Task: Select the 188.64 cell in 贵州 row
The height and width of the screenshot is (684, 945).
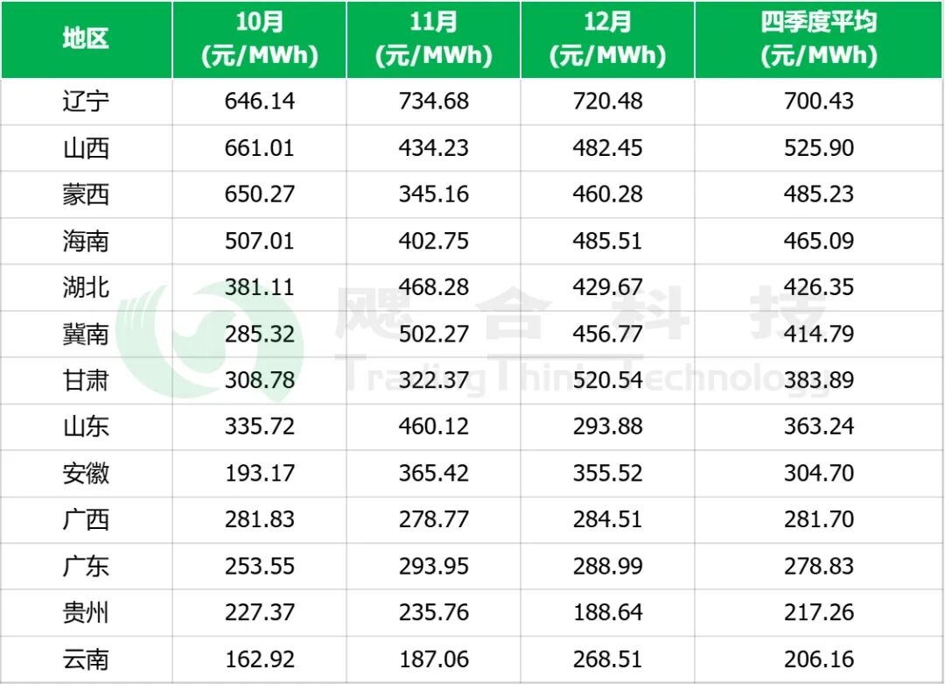Action: click(608, 612)
